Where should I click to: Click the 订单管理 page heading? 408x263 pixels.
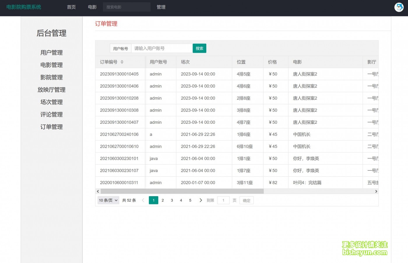pyautogui.click(x=106, y=24)
